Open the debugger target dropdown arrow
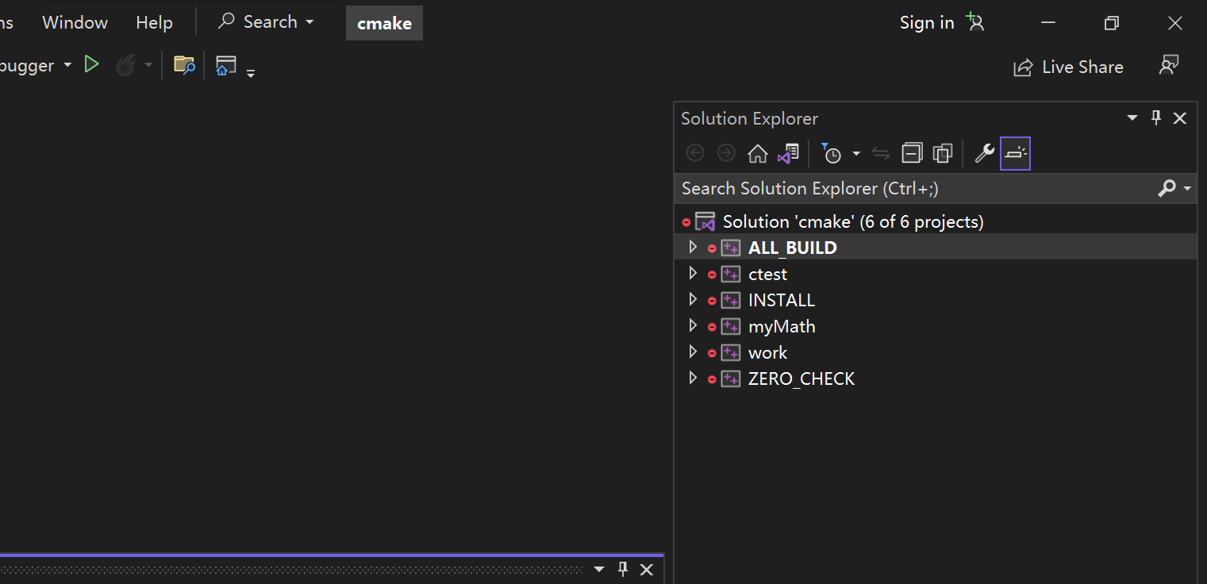This screenshot has height=584, width=1207. pyautogui.click(x=67, y=65)
